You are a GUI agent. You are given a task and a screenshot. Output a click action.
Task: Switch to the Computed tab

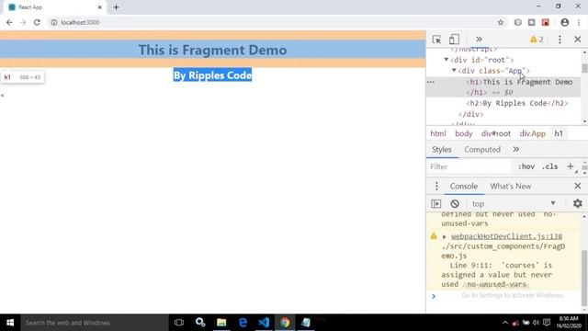coord(482,149)
